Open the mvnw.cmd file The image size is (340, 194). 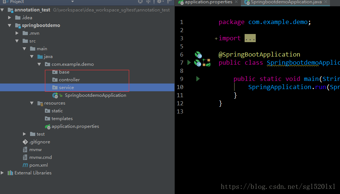pyautogui.click(x=40, y=157)
